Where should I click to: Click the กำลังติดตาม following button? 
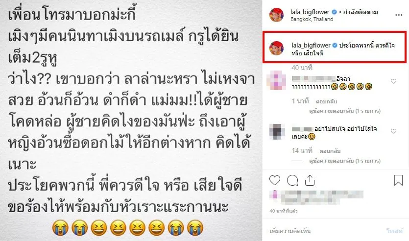[361, 12]
